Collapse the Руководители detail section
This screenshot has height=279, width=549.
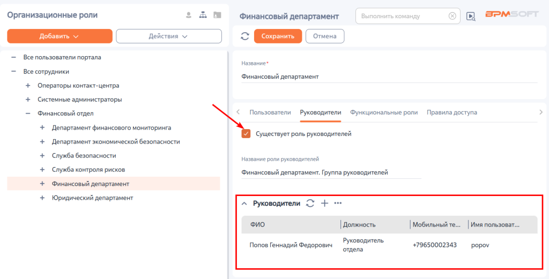click(244, 203)
